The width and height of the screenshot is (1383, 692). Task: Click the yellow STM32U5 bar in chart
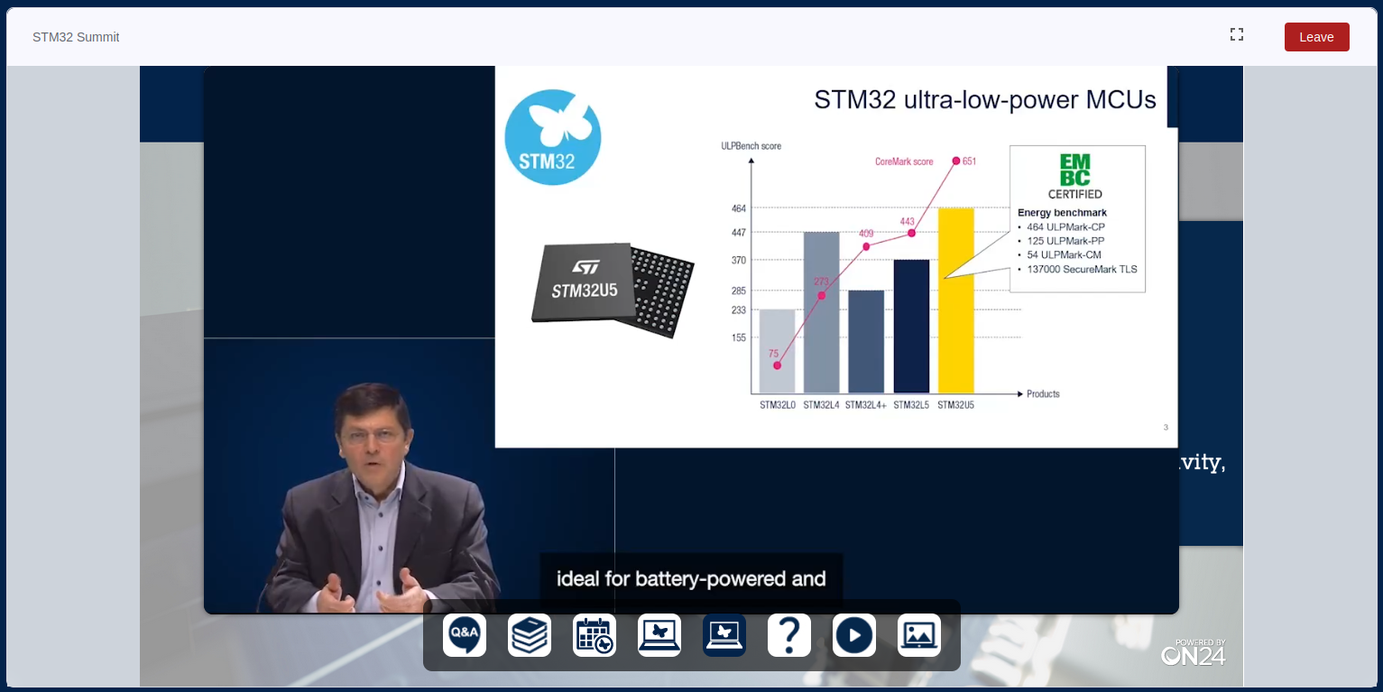pos(955,300)
